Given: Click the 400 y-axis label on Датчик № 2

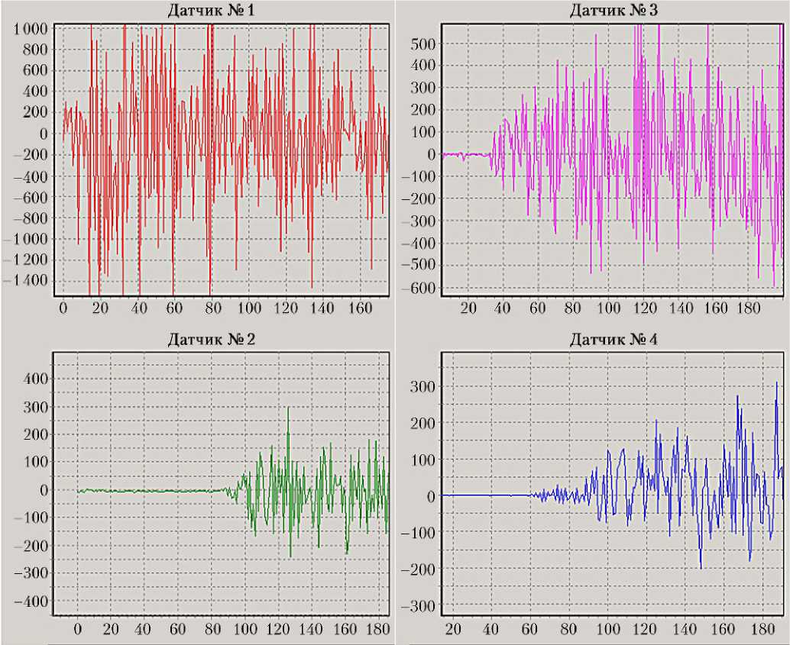Looking at the screenshot, I should click(35, 379).
